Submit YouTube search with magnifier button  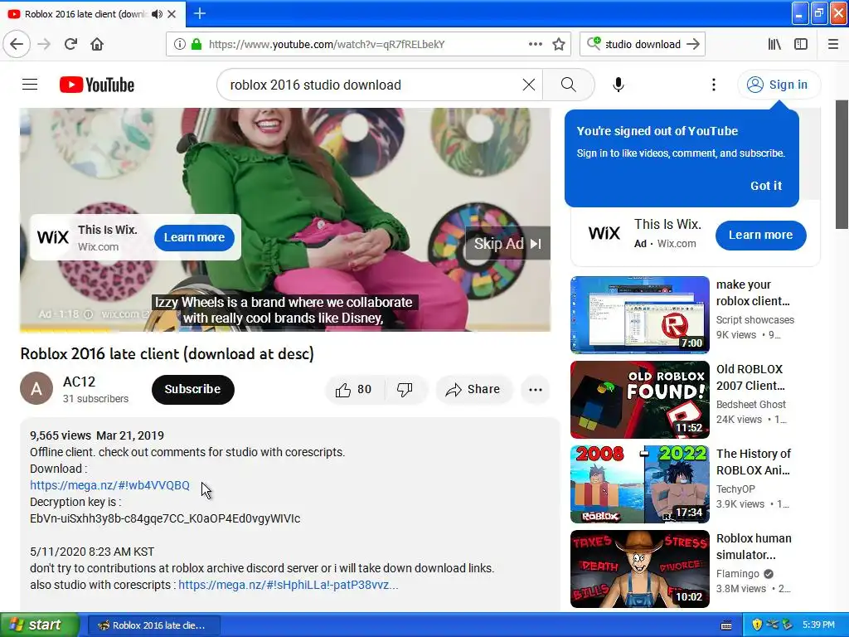[x=569, y=85]
